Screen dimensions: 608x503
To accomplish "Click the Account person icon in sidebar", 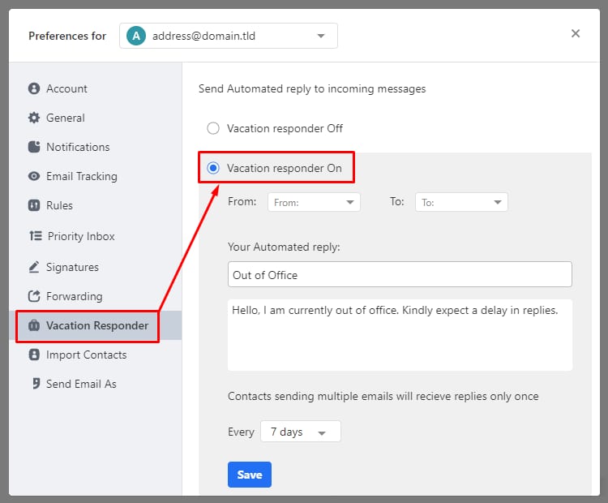I will [34, 88].
